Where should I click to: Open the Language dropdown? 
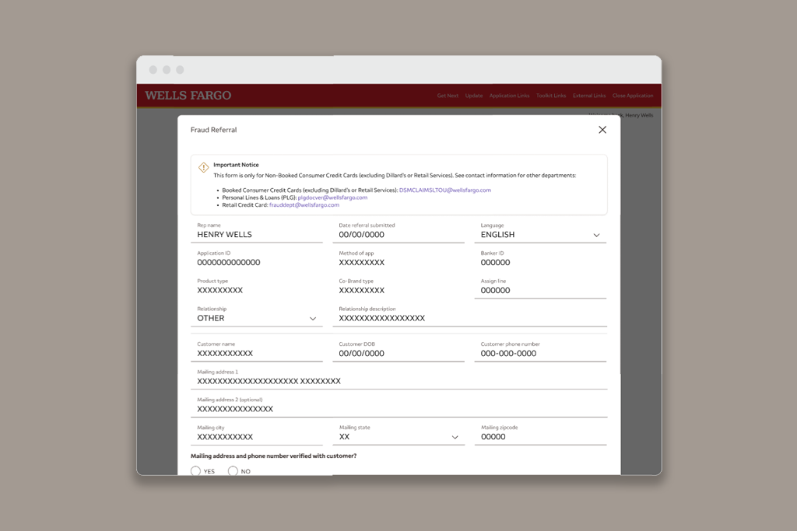[596, 235]
